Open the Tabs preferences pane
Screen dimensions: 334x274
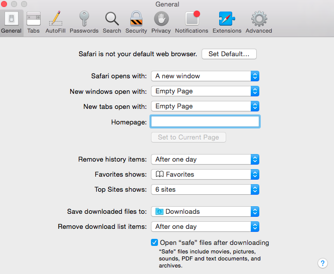tap(34, 23)
